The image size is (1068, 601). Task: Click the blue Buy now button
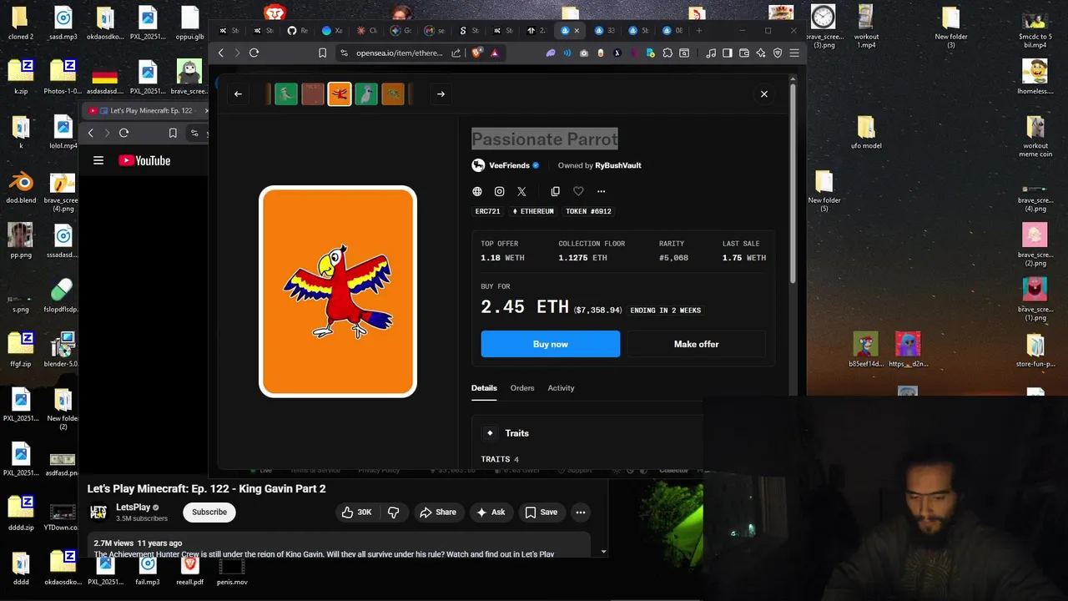coord(551,344)
